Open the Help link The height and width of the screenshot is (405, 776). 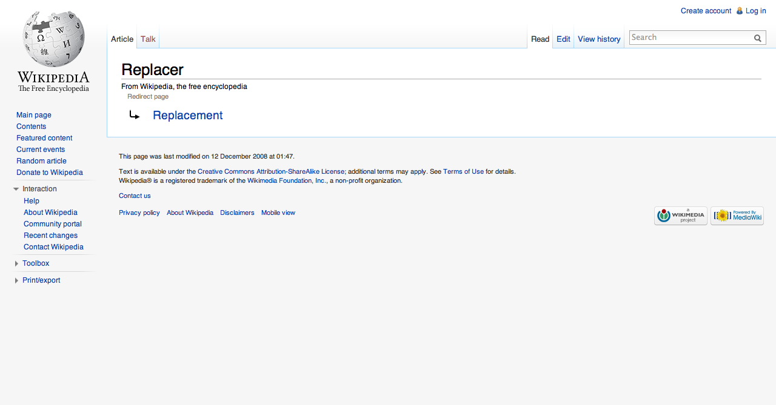coord(32,201)
